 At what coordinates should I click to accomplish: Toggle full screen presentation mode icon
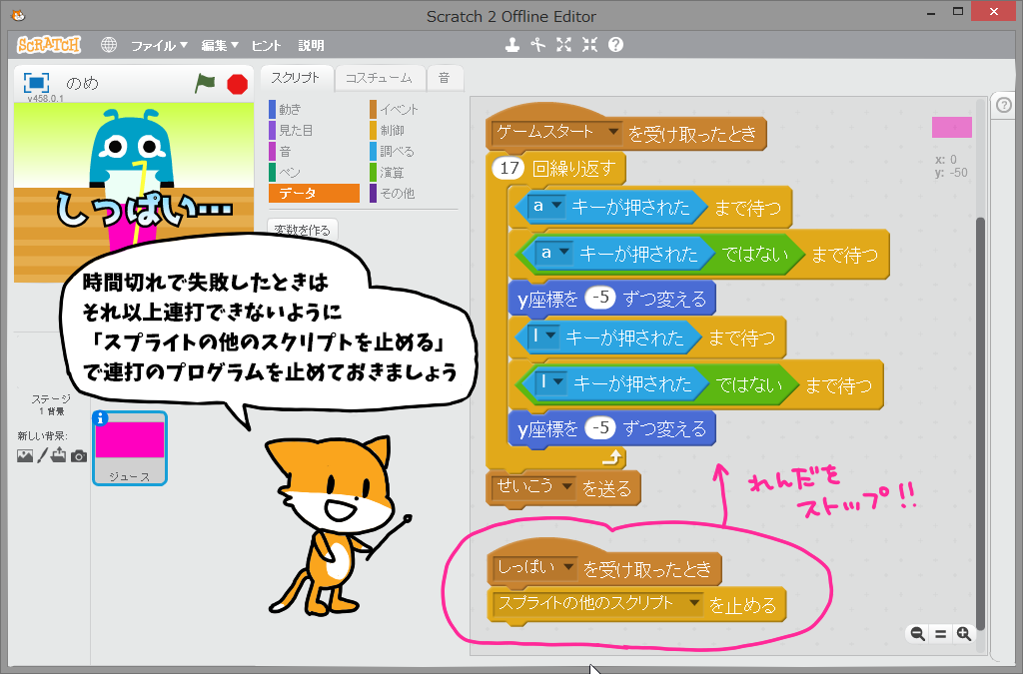pyautogui.click(x=36, y=83)
